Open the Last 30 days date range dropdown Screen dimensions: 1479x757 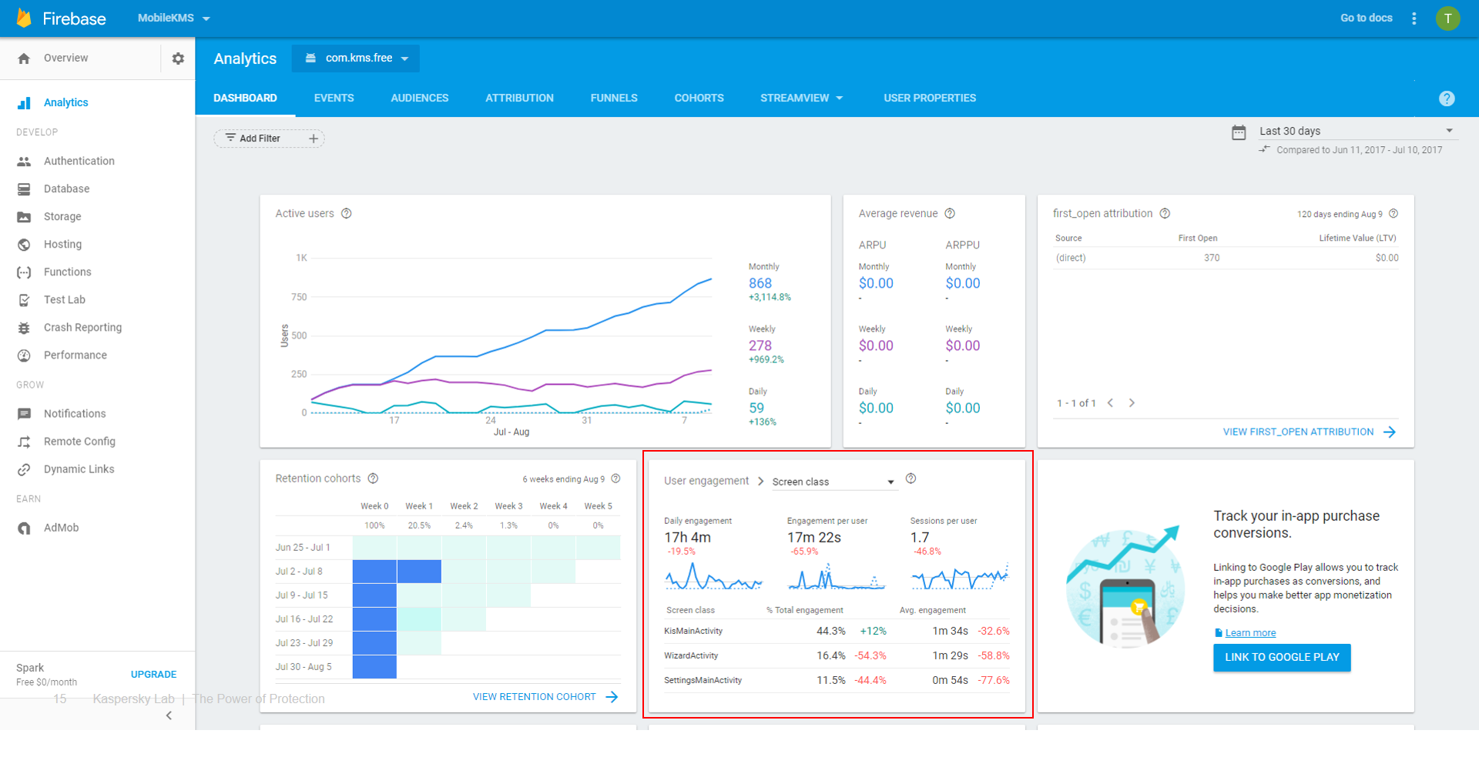click(x=1357, y=131)
